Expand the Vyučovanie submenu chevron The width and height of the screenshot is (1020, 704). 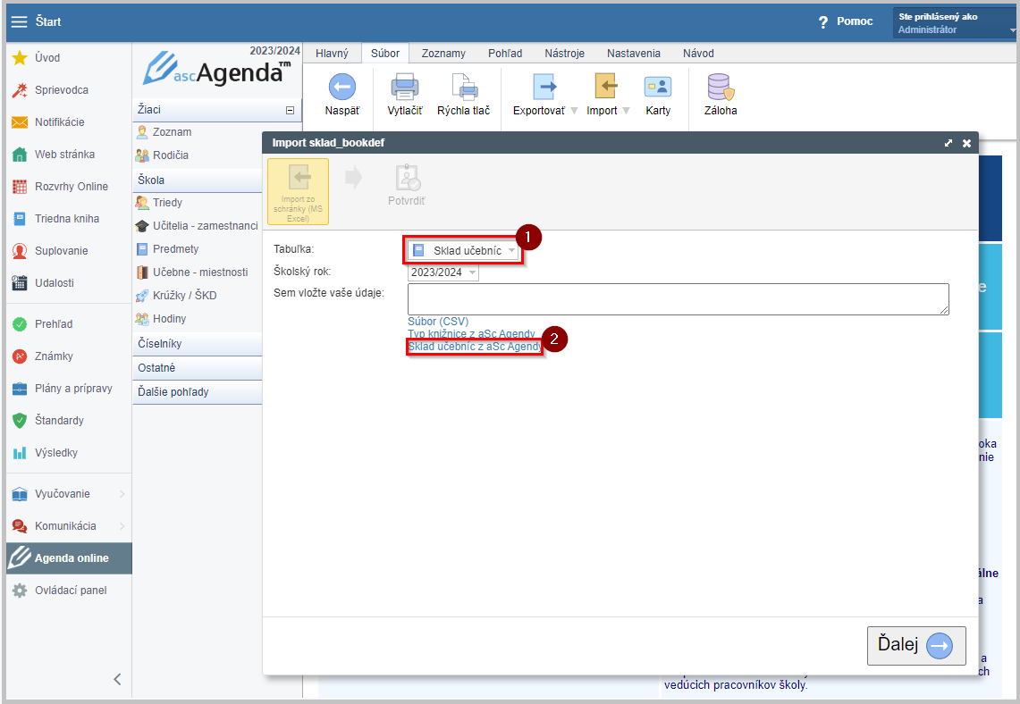click(122, 495)
